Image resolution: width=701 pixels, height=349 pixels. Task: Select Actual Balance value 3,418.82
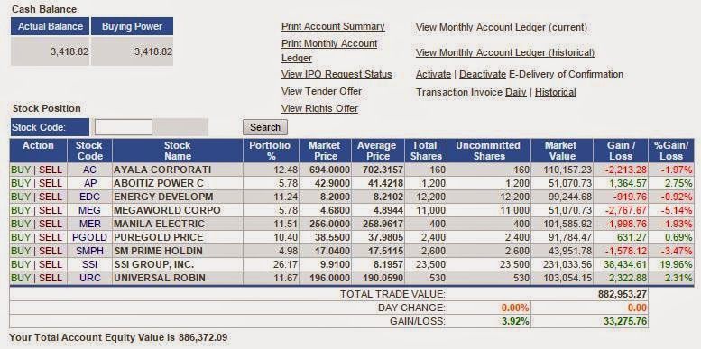(x=69, y=51)
